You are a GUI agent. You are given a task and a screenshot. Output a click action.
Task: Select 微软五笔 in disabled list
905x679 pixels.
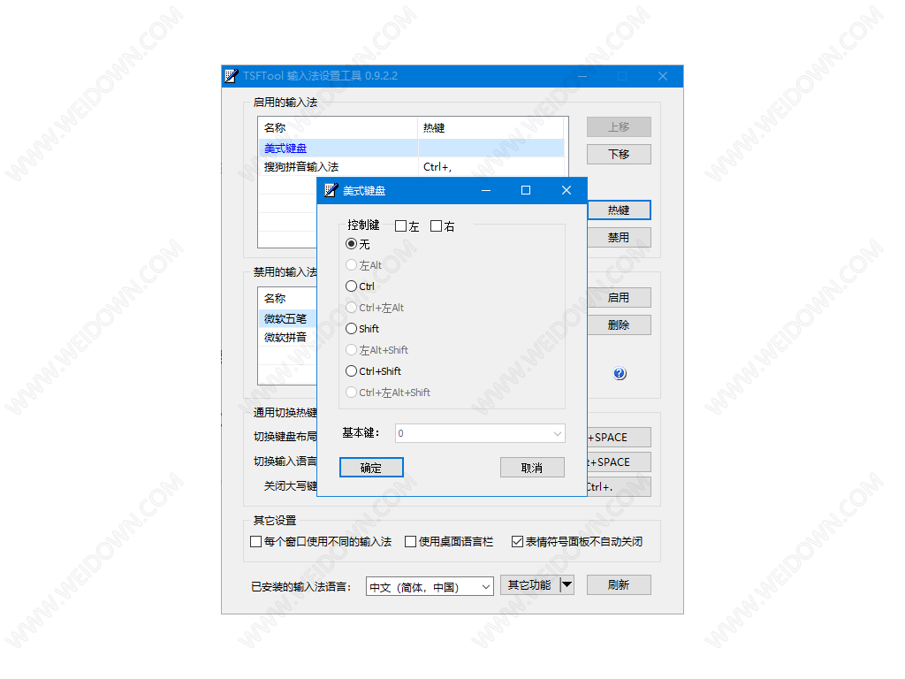(x=287, y=318)
